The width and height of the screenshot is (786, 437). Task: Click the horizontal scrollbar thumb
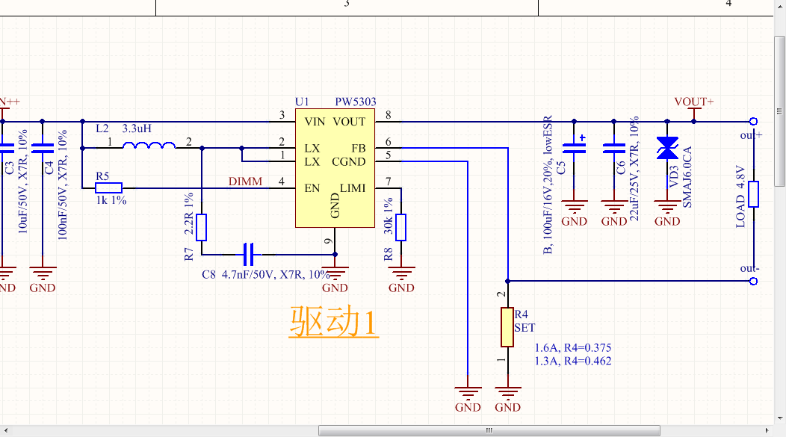click(x=489, y=430)
